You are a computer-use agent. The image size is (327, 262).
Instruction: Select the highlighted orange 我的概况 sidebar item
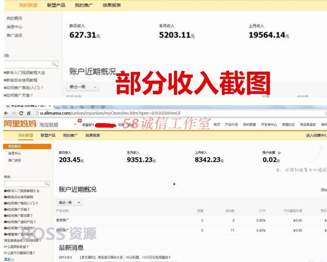point(27,146)
